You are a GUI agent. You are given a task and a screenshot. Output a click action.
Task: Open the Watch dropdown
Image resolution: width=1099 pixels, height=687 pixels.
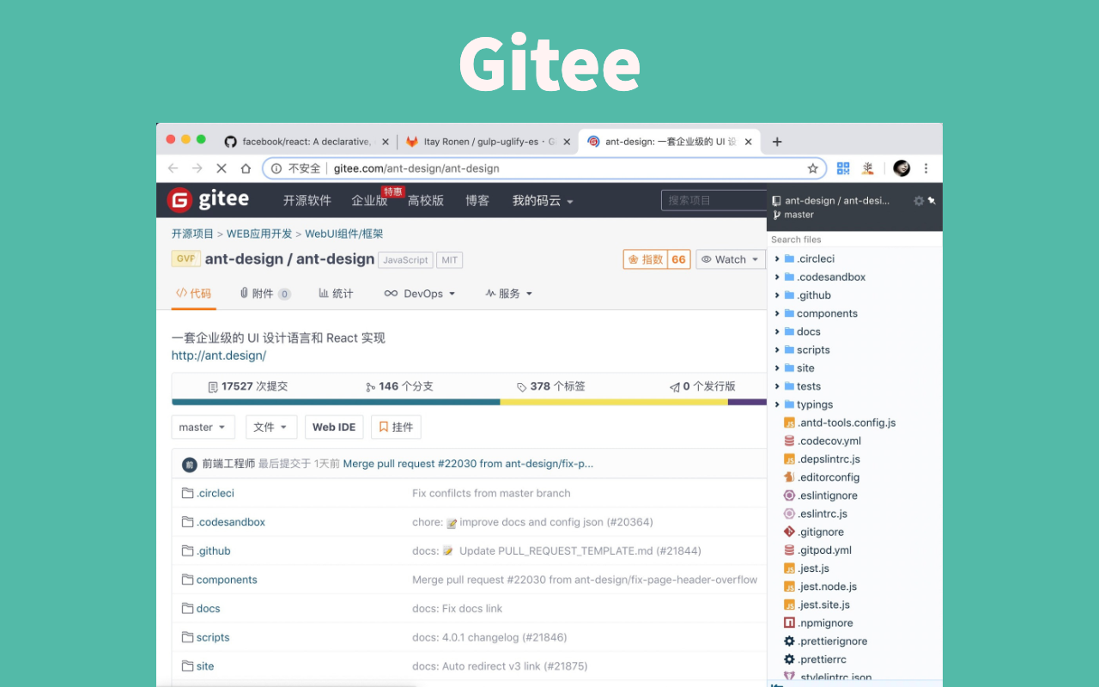point(730,259)
